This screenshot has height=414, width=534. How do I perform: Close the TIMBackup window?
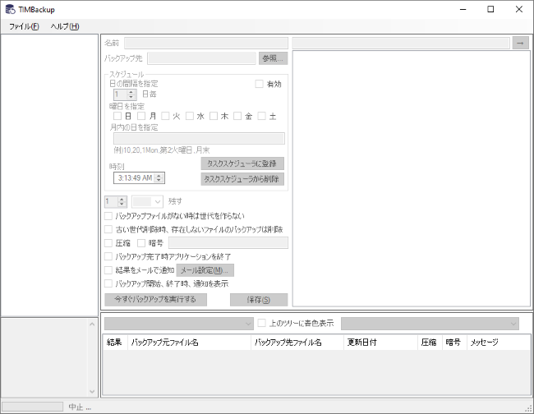(x=519, y=9)
